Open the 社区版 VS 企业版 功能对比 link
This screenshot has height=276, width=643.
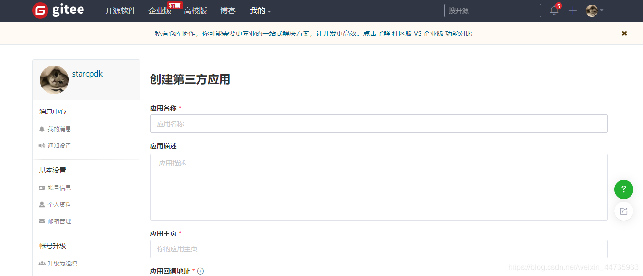tap(432, 33)
